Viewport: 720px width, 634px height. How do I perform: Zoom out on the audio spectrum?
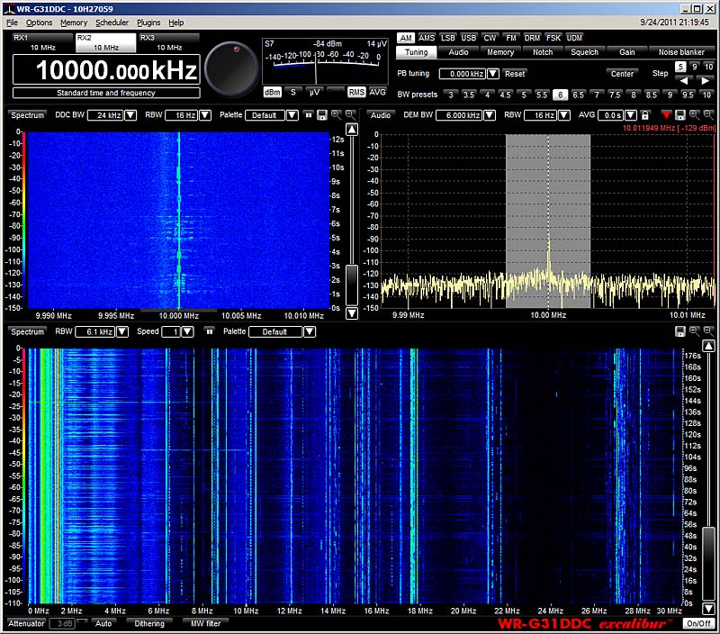(708, 115)
